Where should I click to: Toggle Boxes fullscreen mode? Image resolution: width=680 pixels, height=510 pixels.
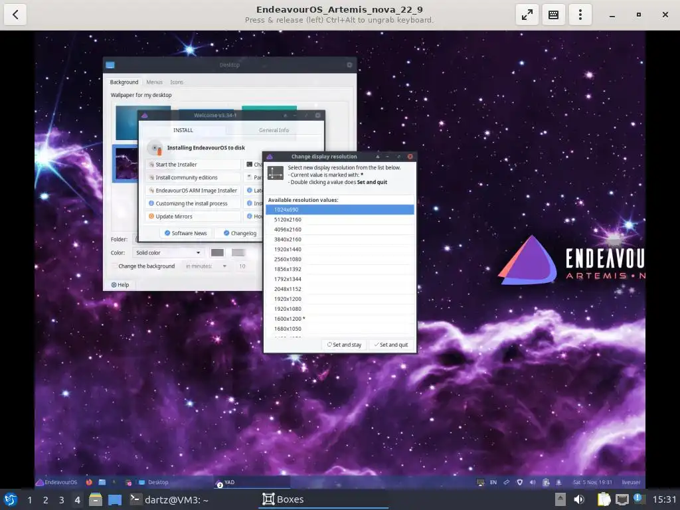point(527,15)
